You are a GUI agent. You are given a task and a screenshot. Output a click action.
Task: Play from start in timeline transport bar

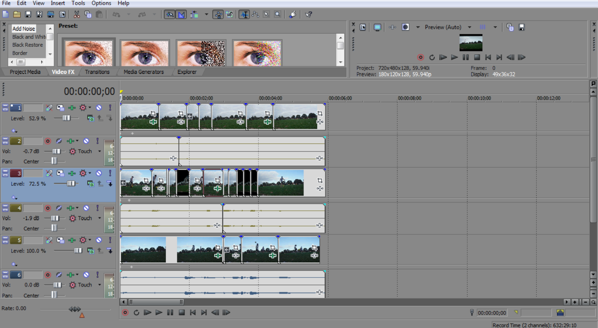(x=148, y=313)
